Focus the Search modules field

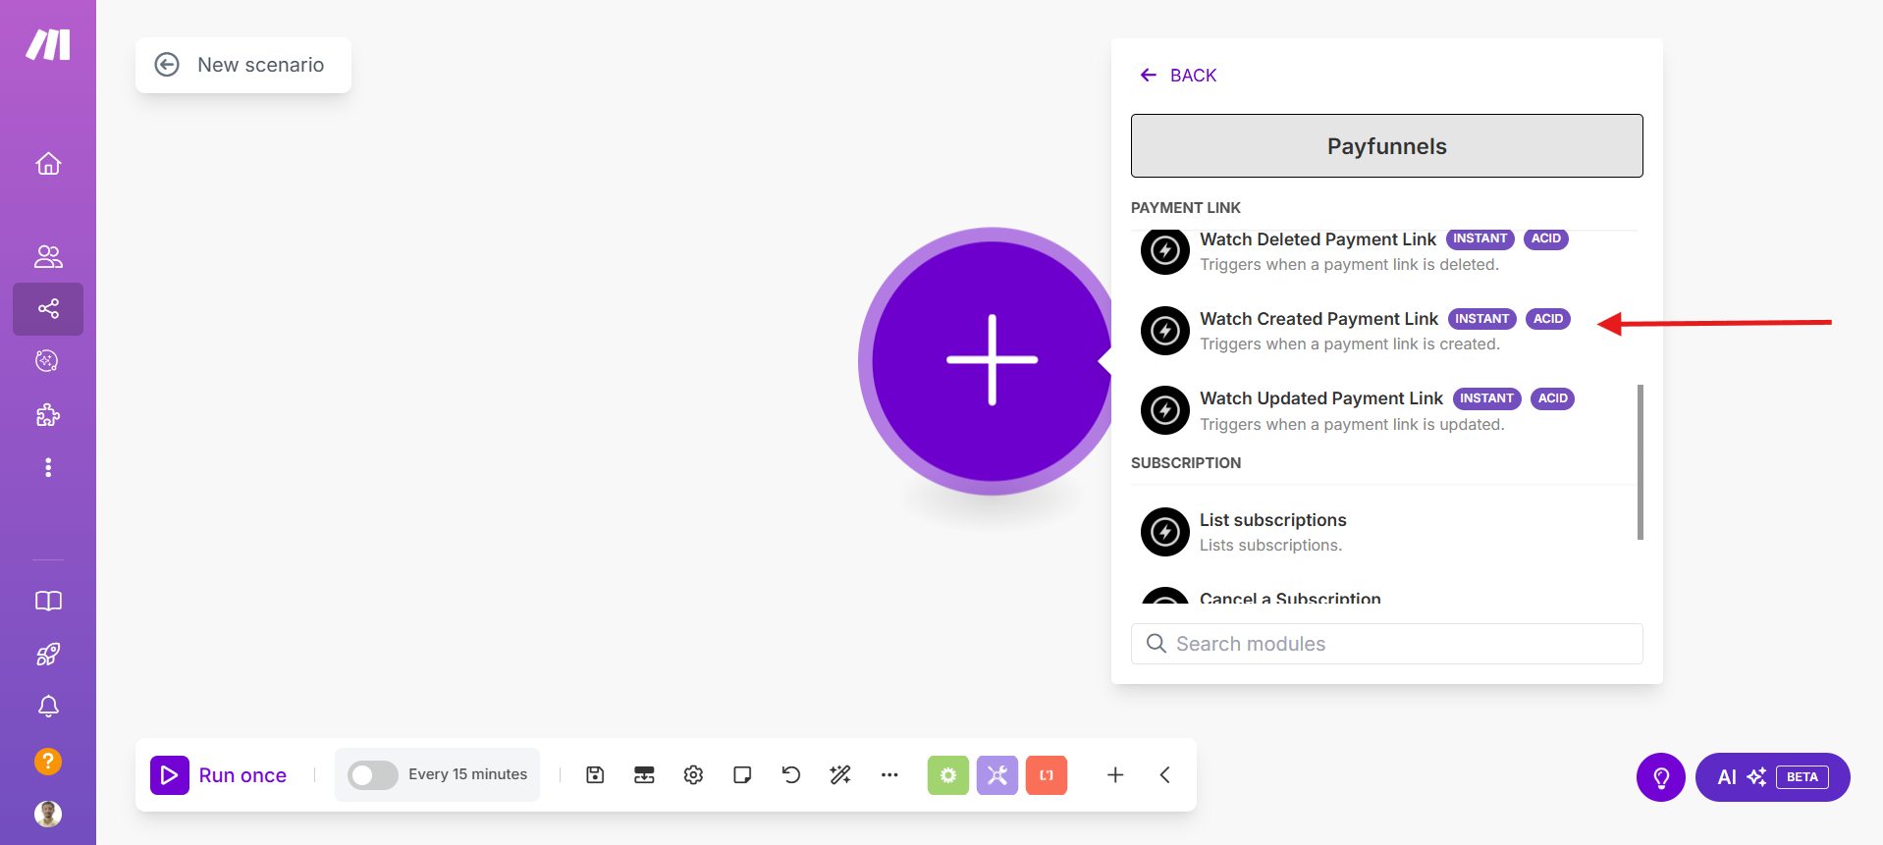point(1386,644)
